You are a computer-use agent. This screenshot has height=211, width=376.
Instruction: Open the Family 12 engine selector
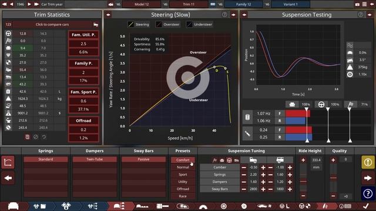pyautogui.click(x=243, y=4)
